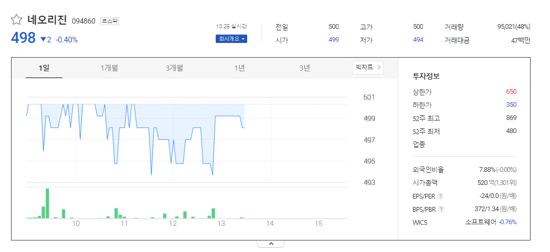Click the price line at 13 o'clock
This screenshot has height=252, width=550.
click(x=223, y=116)
